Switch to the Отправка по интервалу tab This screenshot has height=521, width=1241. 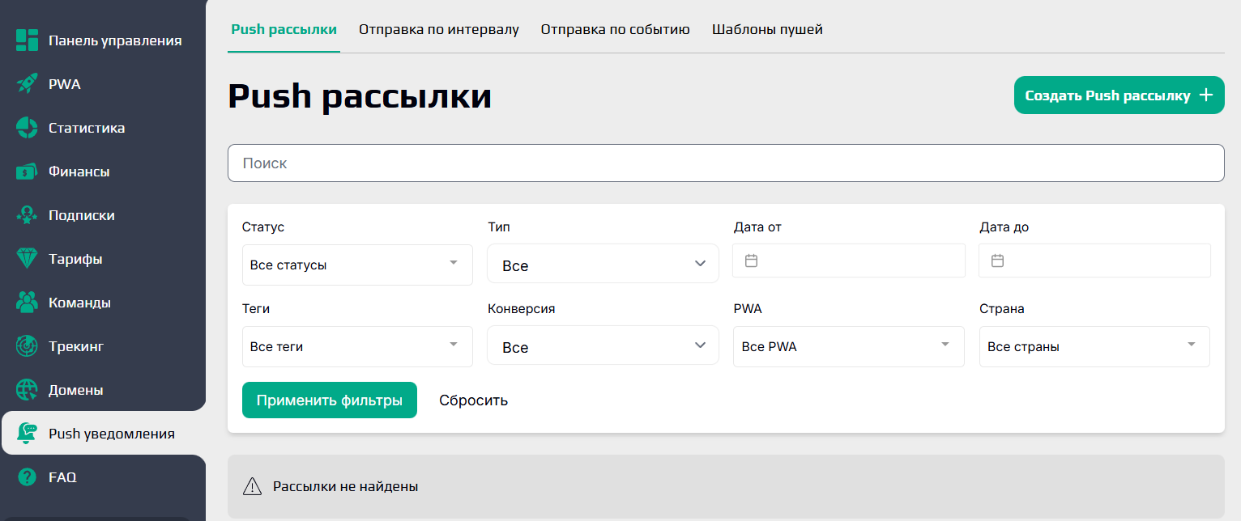click(438, 29)
